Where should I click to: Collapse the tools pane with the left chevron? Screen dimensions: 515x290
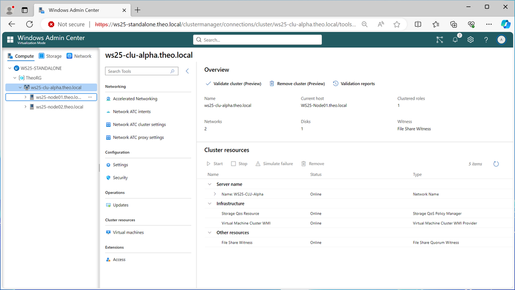point(187,71)
